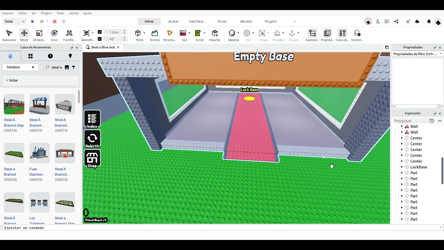Open the Personagem builder tool
The width and height of the screenshot is (444, 250).
(170, 35)
